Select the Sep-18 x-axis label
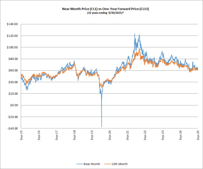This screenshot has width=203, height=169. click(x=74, y=135)
